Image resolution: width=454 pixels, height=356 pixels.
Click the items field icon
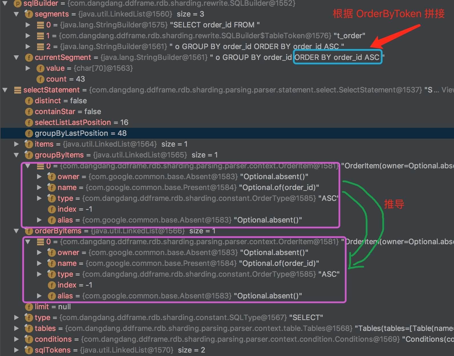[x=29, y=144]
